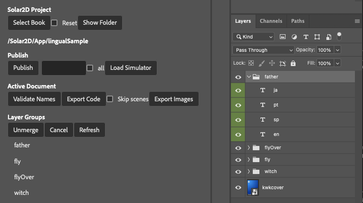Viewport: 363px width, 203px height.
Task: Click the lock all padlock icon
Action: pos(293,63)
